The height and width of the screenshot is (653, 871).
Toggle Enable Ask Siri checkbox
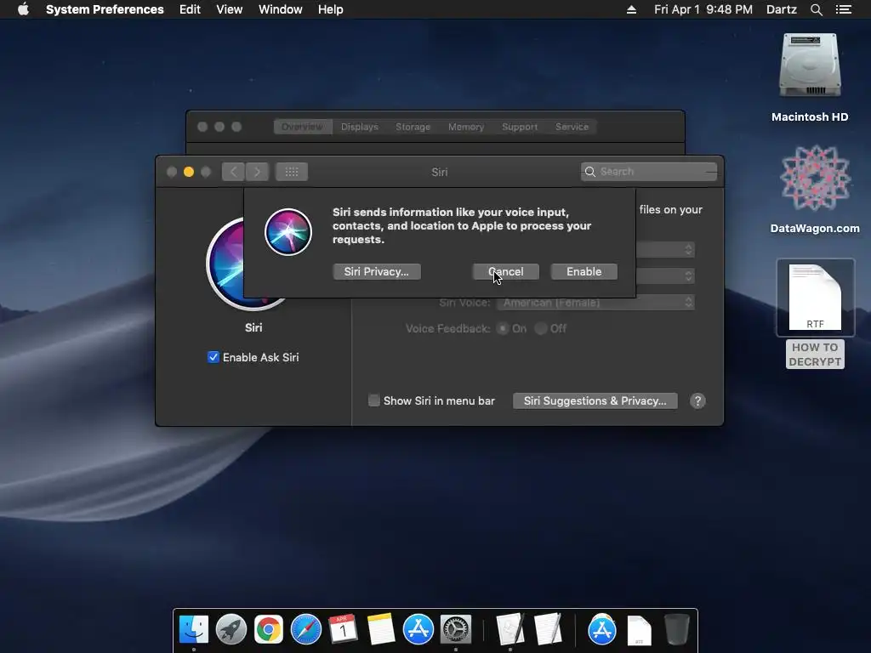[213, 357]
